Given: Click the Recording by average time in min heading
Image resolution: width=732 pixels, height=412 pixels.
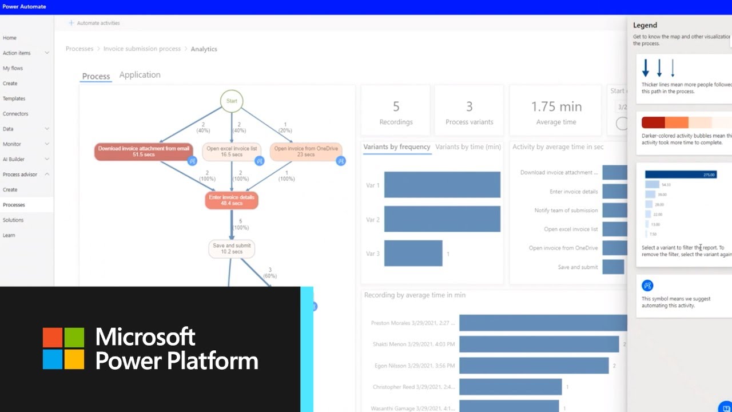Looking at the screenshot, I should pos(415,295).
